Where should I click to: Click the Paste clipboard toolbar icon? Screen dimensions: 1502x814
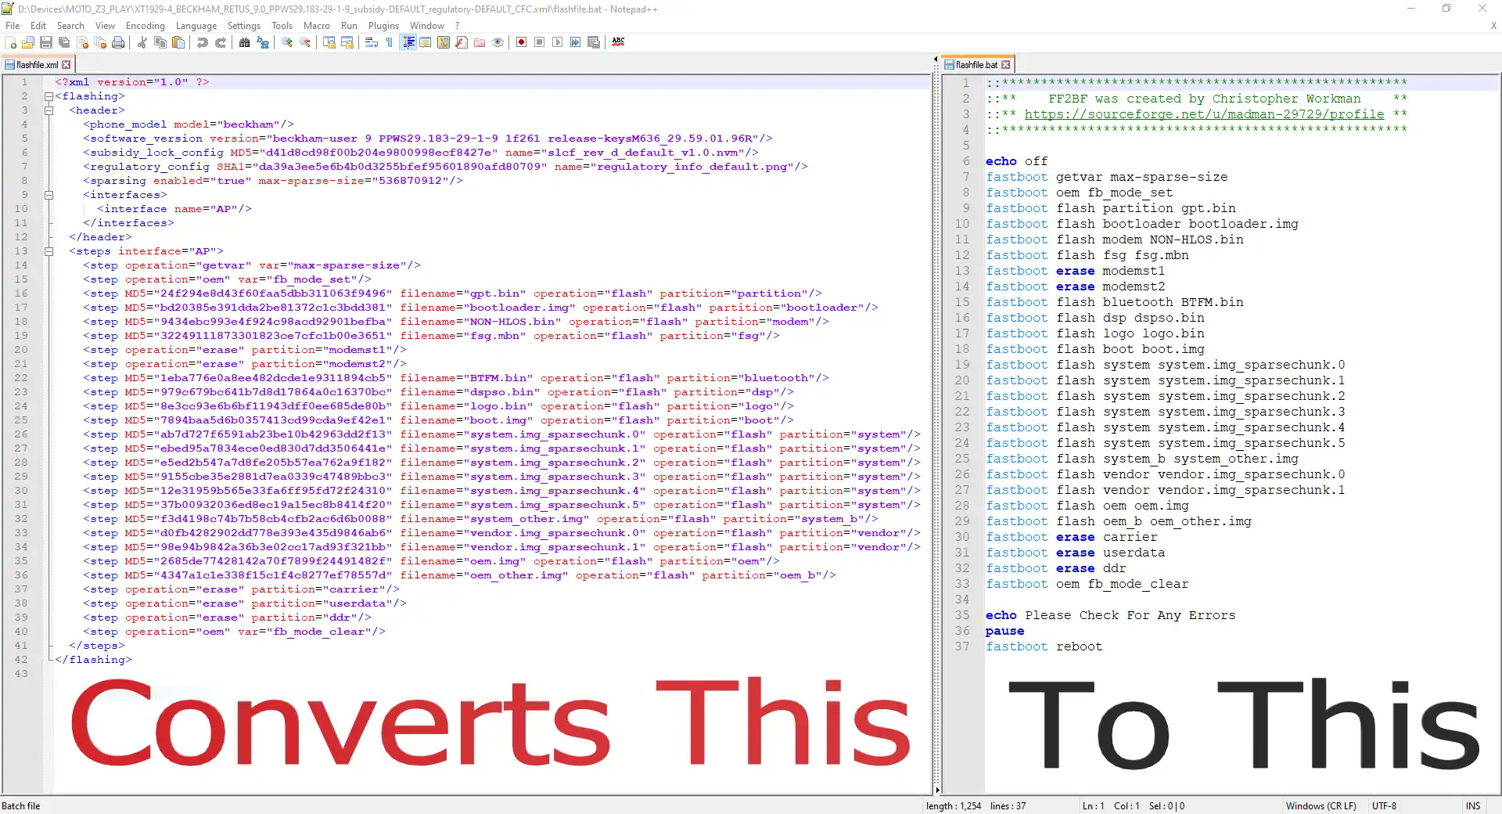click(178, 42)
